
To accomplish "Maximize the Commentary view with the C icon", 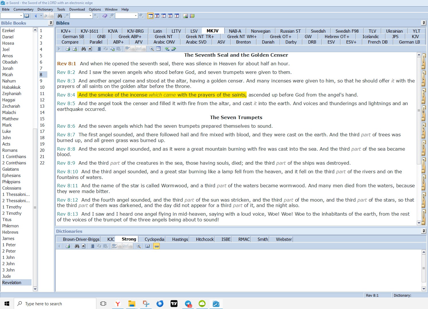I will (164, 16).
